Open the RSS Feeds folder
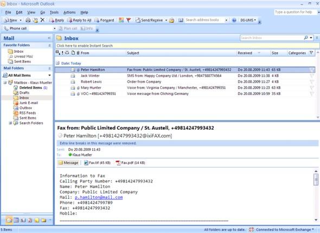The width and height of the screenshot is (320, 233). [x=28, y=113]
